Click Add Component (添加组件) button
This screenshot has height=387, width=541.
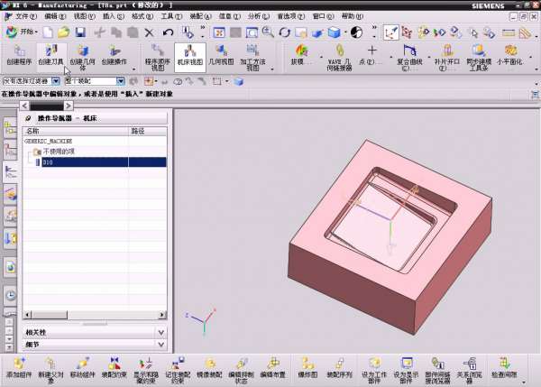click(x=19, y=368)
